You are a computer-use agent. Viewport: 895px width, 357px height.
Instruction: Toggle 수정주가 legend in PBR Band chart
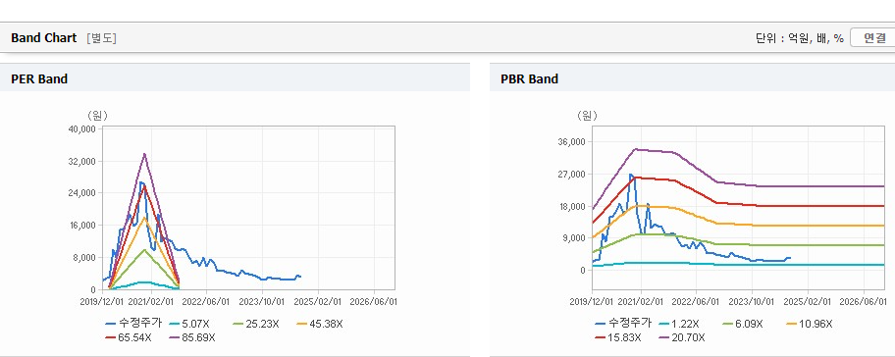tap(623, 324)
